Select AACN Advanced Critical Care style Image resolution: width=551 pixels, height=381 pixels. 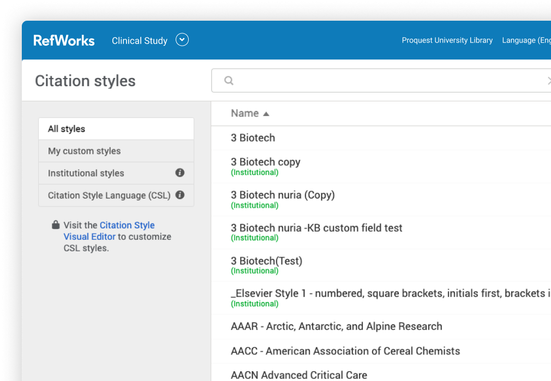(x=381, y=373)
